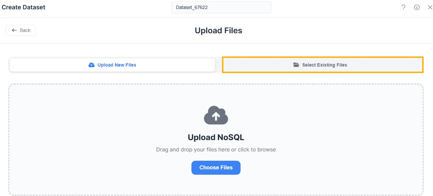
Task: Close the Create Dataset dialog
Action: [430, 7]
